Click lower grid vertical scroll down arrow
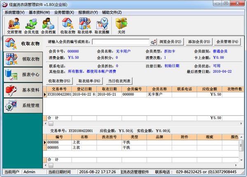 click(x=241, y=160)
